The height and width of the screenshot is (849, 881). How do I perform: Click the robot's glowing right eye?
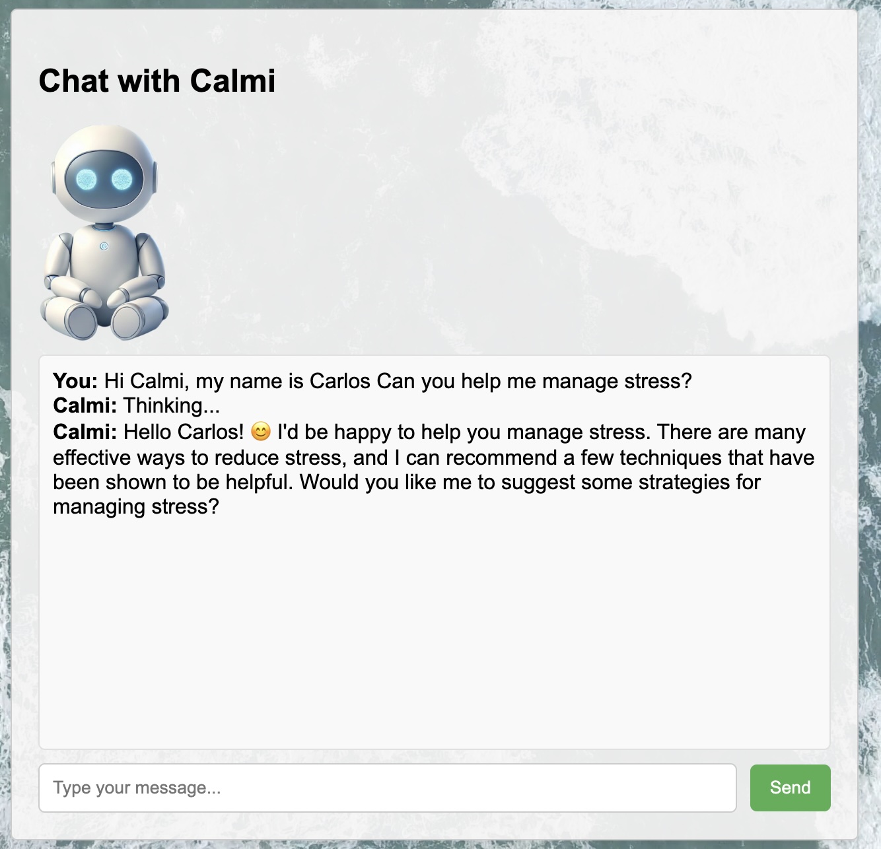(122, 179)
